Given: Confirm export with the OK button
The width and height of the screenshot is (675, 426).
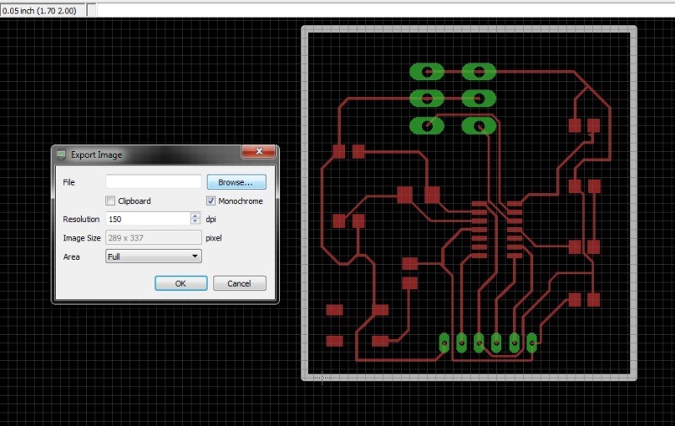Looking at the screenshot, I should 181,283.
